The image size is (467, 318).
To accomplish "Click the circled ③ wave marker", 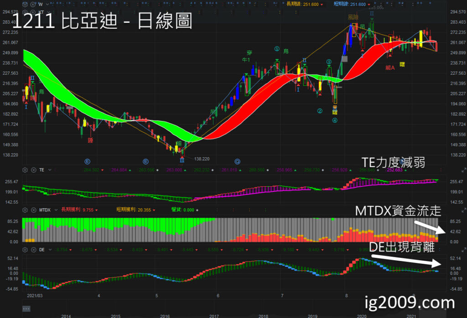I will (x=329, y=62).
